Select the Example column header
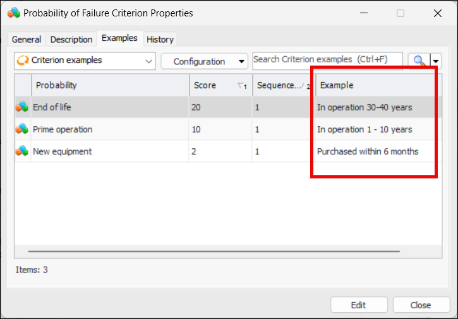 click(373, 85)
